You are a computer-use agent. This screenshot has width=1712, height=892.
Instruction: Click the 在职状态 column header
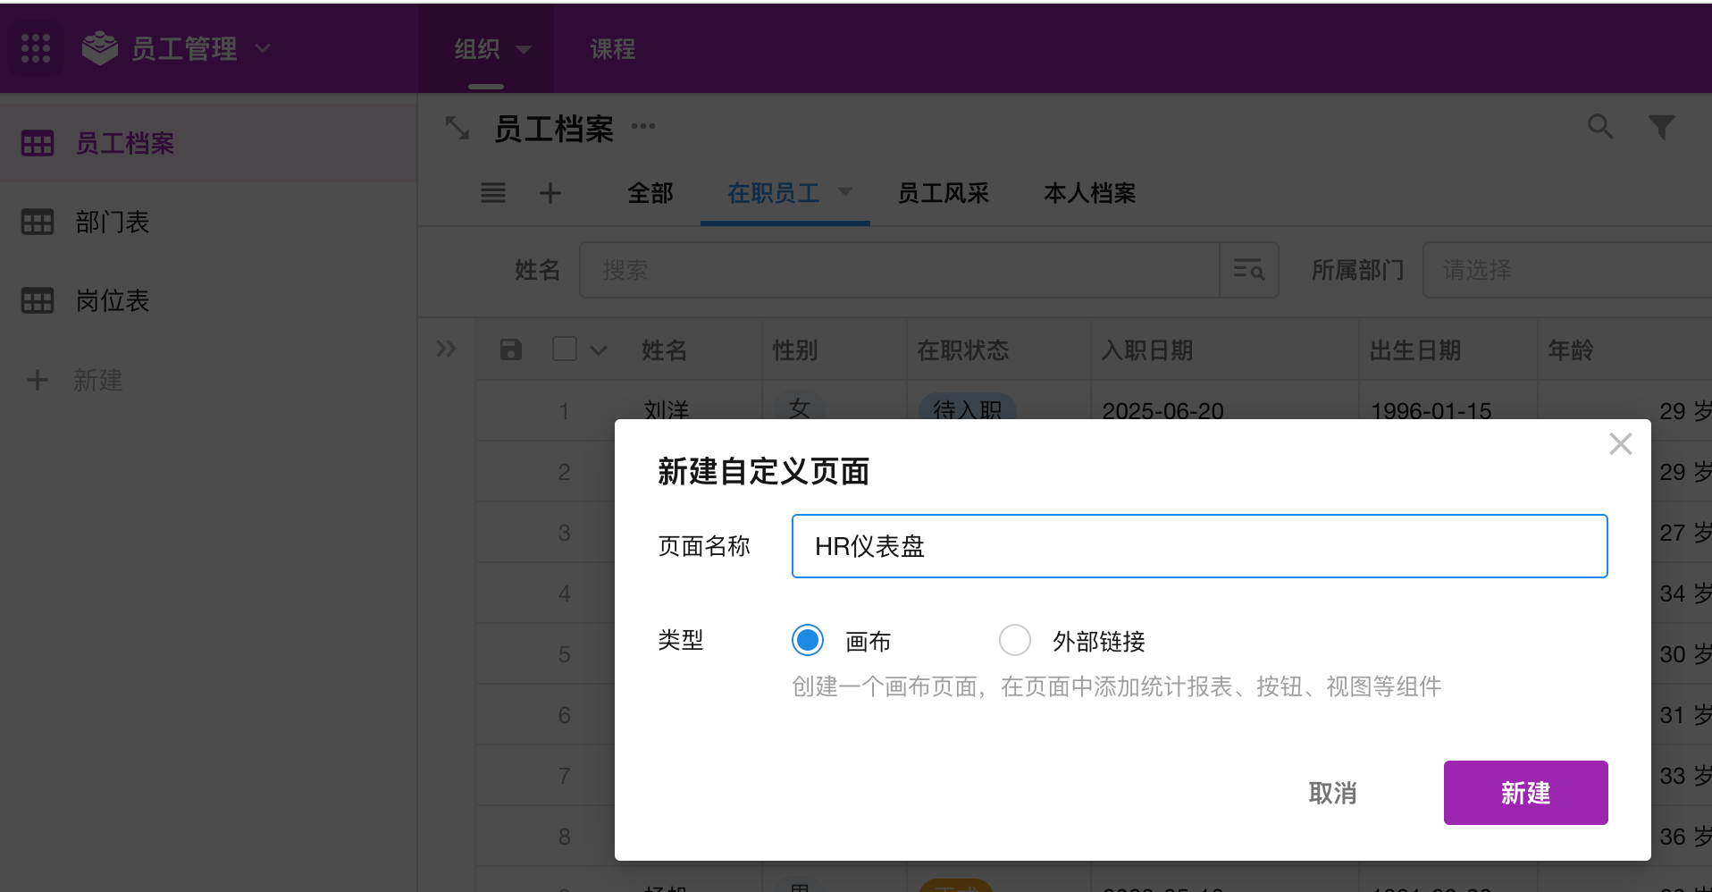click(963, 350)
